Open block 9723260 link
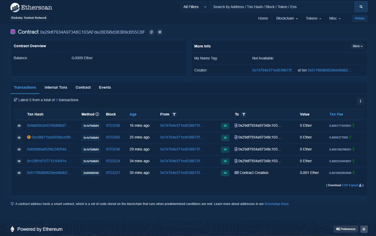Image resolution: width=376 pixels, height=236 pixels. click(x=113, y=137)
